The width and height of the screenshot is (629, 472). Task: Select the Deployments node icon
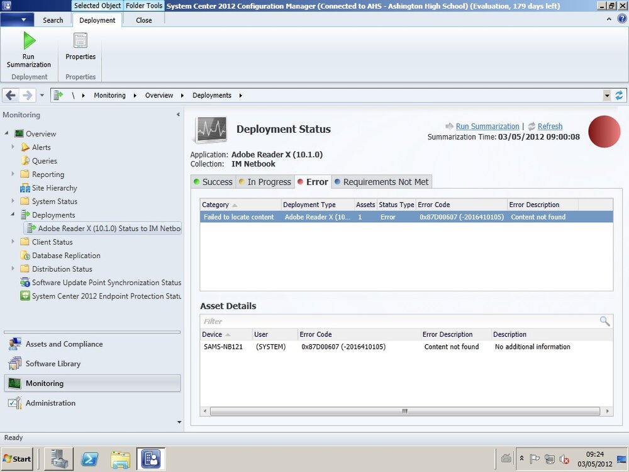click(x=25, y=215)
